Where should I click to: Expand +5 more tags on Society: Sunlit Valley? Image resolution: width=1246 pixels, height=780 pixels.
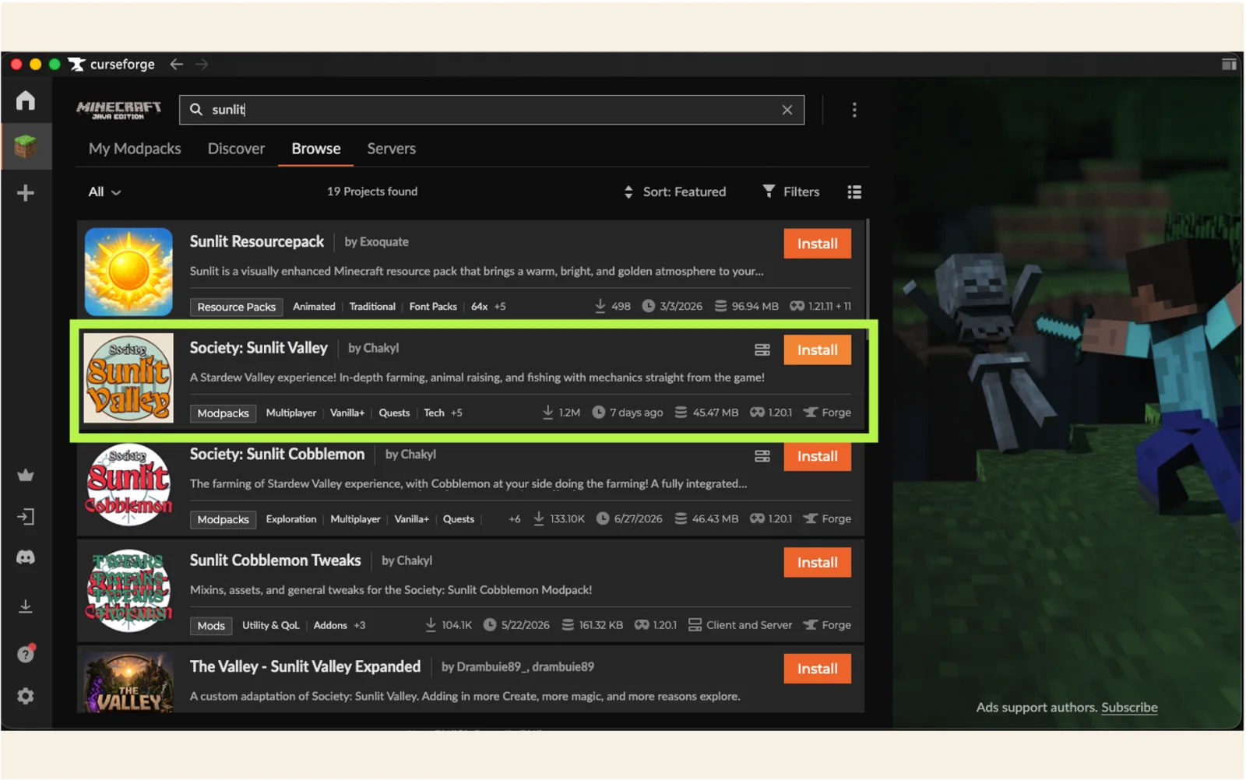click(456, 413)
